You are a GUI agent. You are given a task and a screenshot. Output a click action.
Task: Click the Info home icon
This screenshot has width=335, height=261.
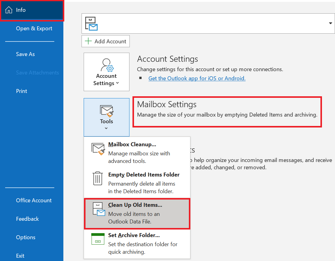pos(9,10)
